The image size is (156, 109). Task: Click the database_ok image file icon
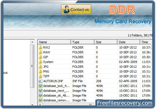pyautogui.click(x=41, y=95)
